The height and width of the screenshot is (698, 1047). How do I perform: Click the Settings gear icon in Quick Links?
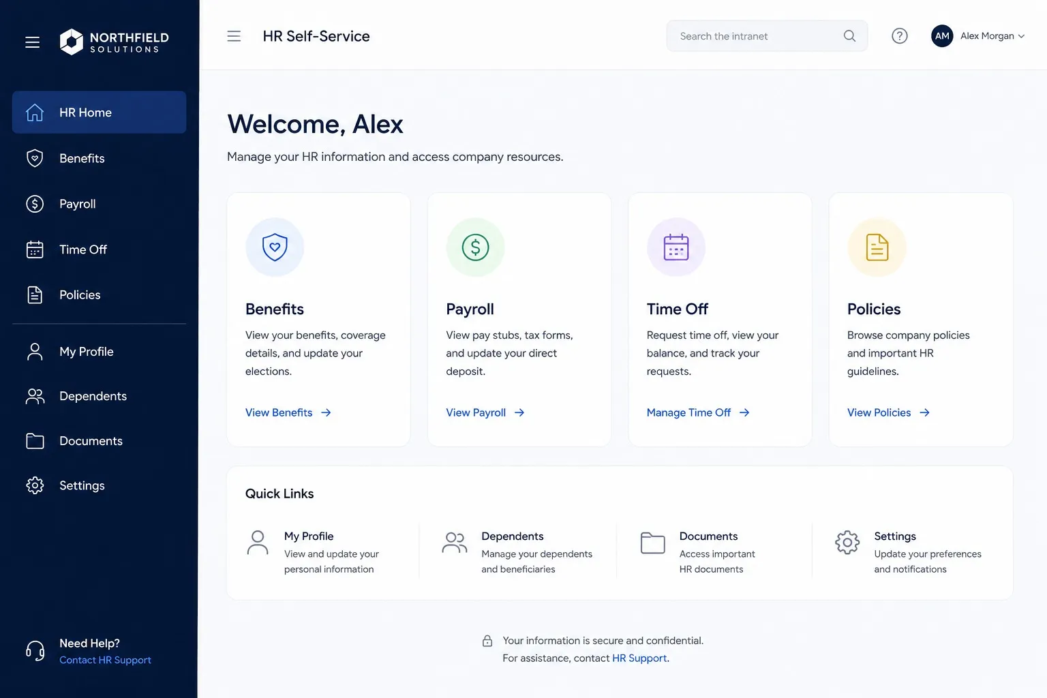point(847,543)
